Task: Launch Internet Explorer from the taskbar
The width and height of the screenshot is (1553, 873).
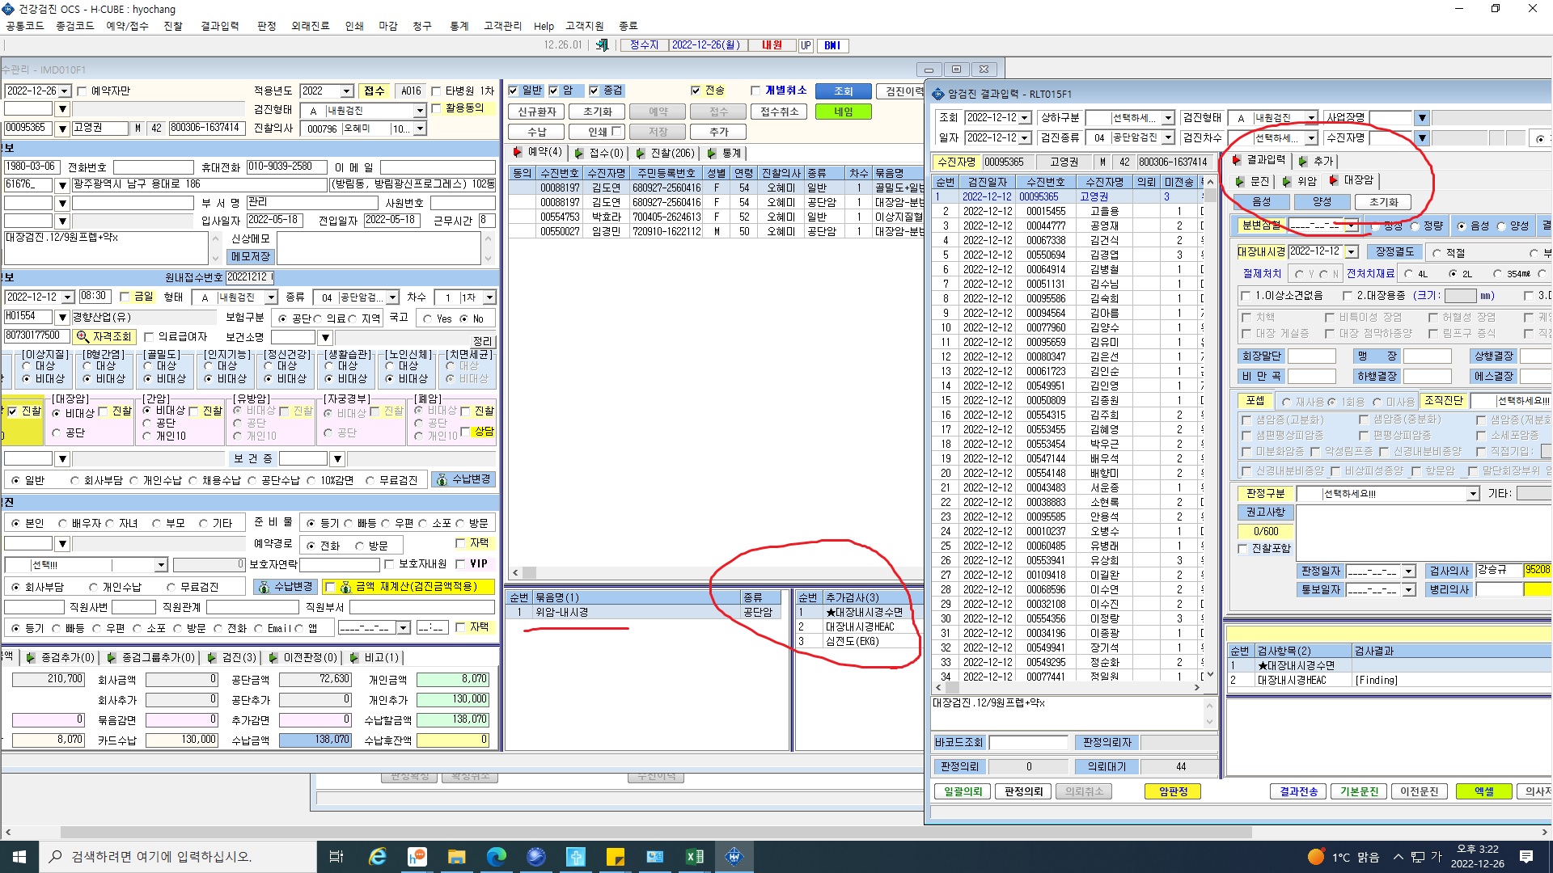Action: (377, 856)
